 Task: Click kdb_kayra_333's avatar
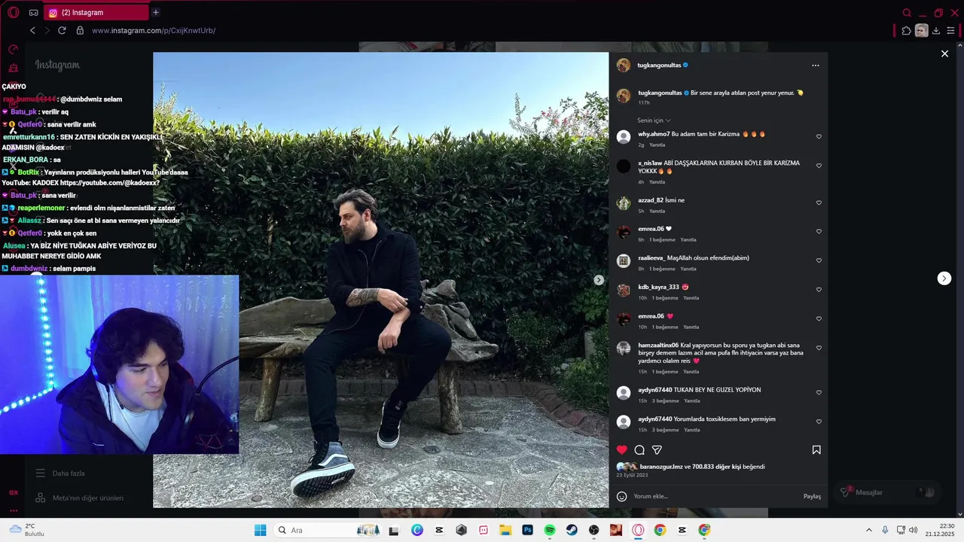(624, 291)
